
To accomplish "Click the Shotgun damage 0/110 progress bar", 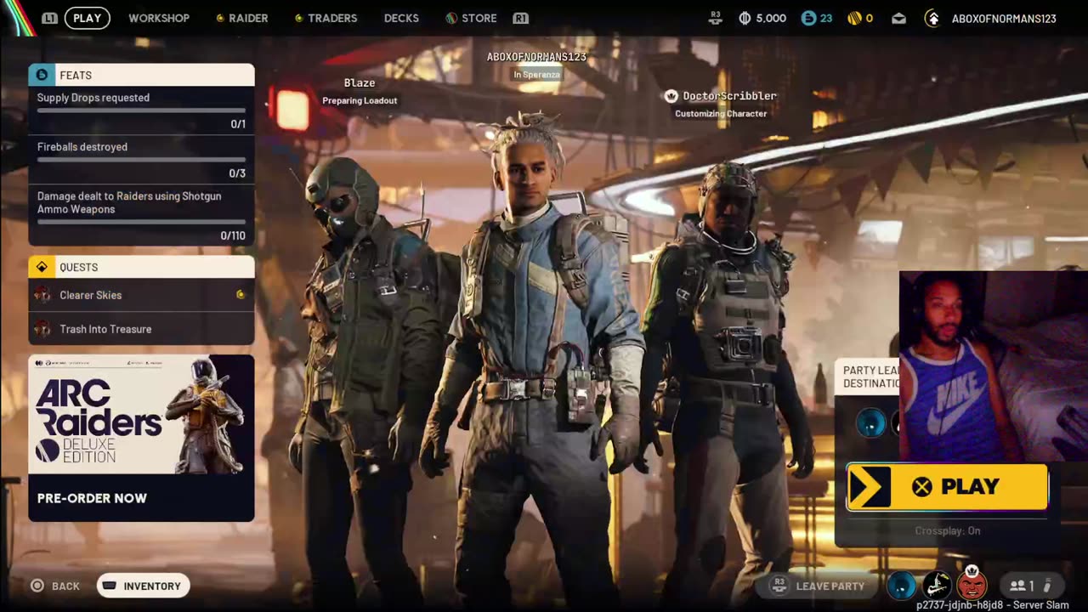I will 141,222.
